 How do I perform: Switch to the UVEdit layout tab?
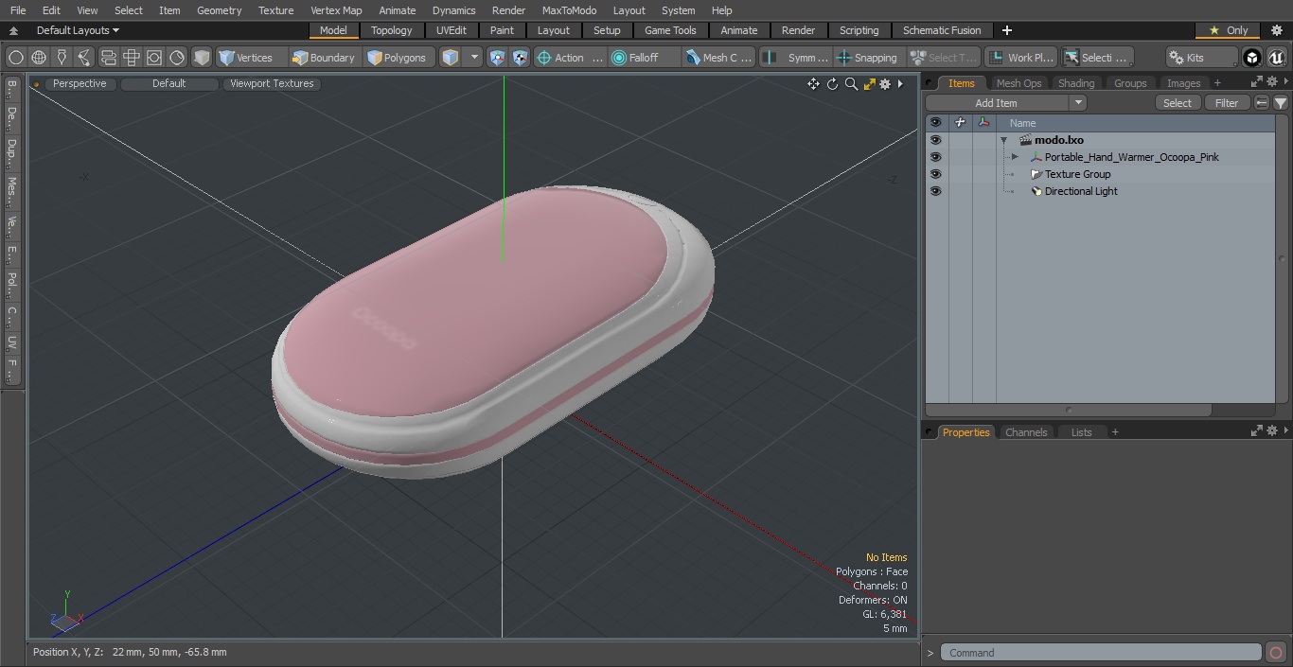[x=452, y=30]
